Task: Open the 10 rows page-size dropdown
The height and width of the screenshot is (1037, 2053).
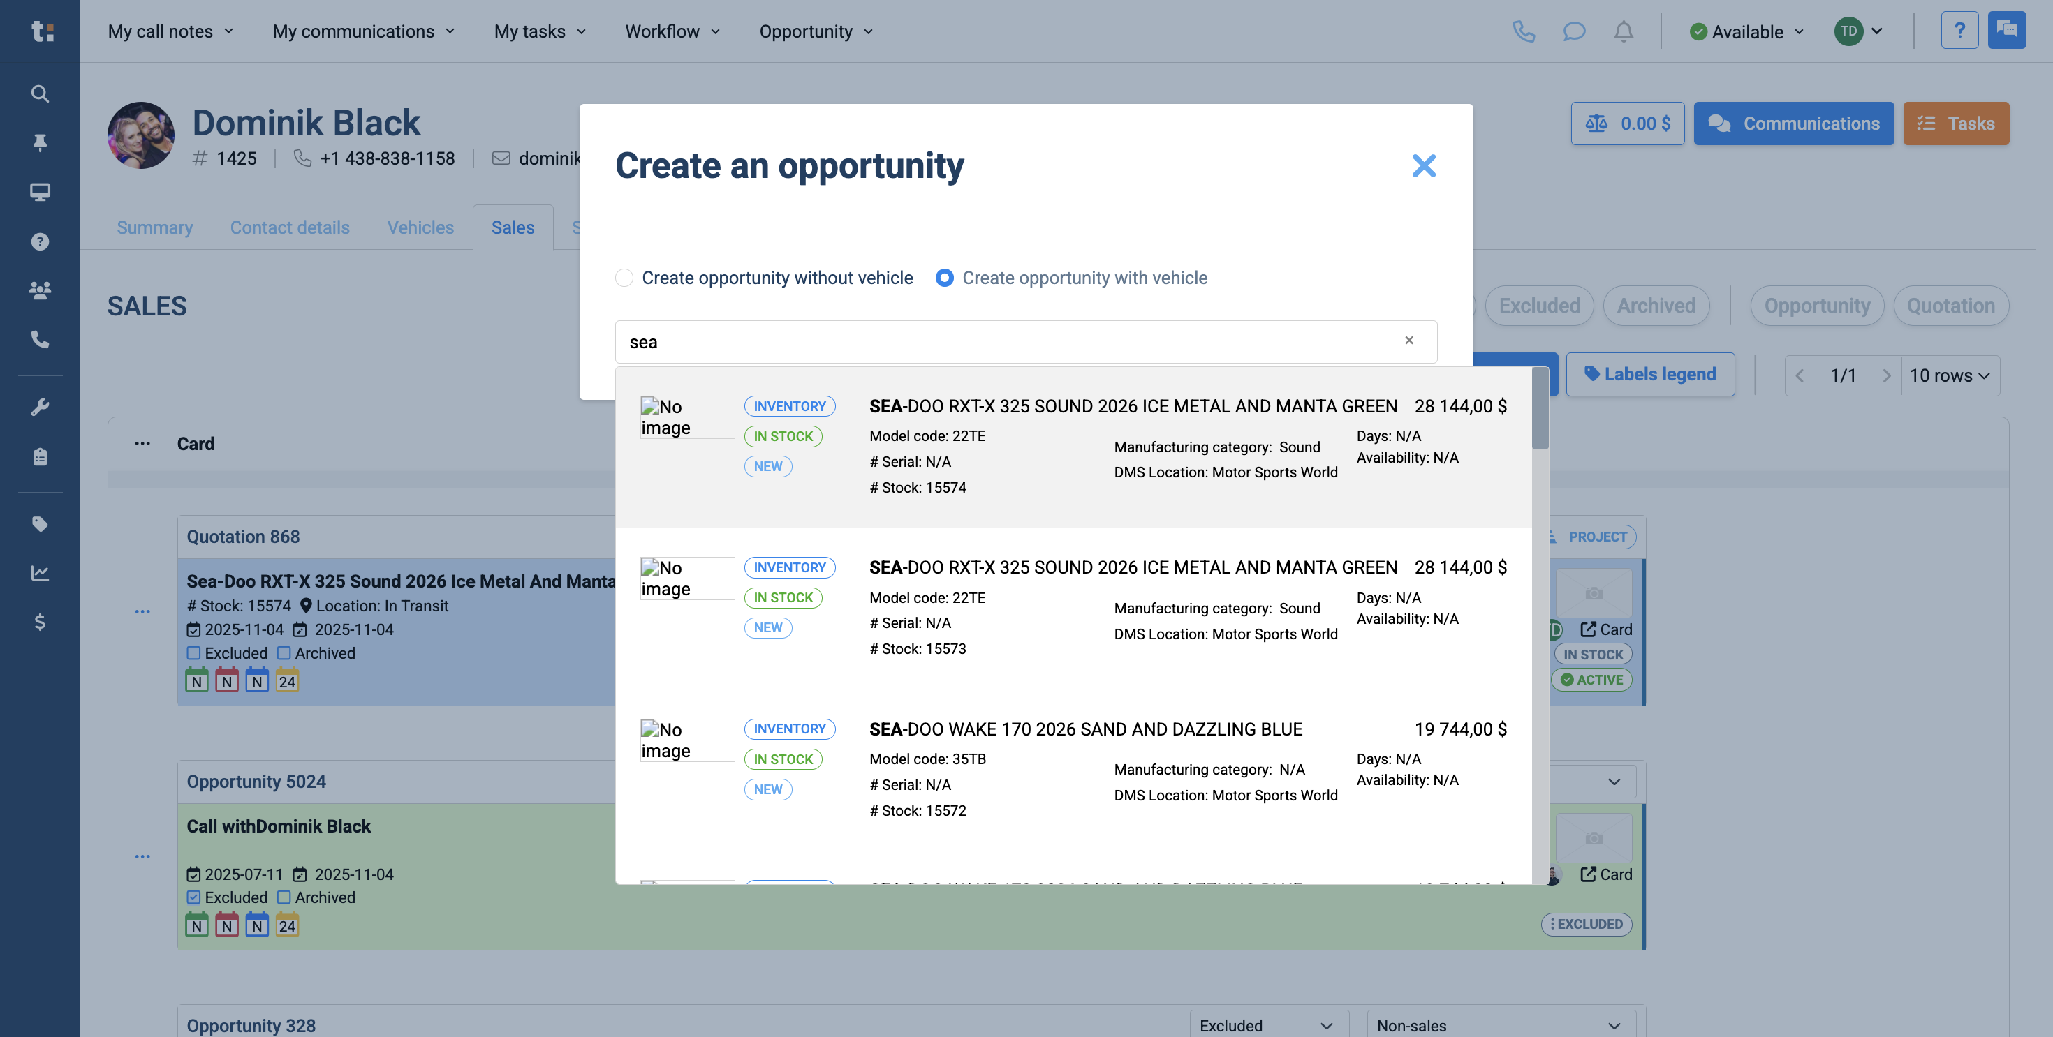Action: point(1948,375)
